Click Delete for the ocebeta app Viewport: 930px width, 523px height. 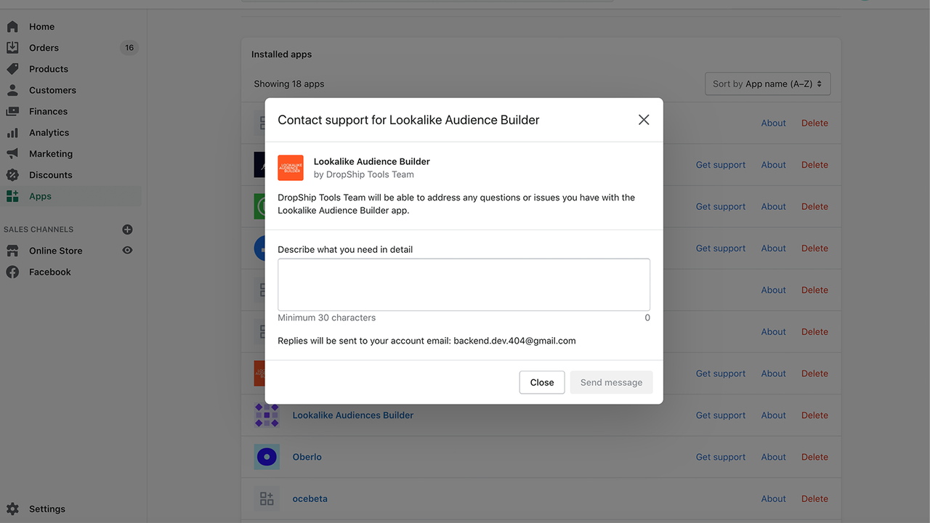click(814, 499)
